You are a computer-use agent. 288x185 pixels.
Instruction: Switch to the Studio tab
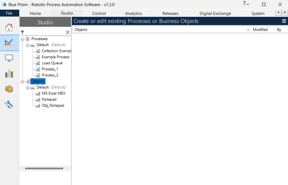click(x=67, y=13)
